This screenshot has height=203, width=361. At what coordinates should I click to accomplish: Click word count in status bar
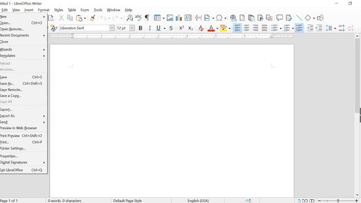click(x=64, y=201)
